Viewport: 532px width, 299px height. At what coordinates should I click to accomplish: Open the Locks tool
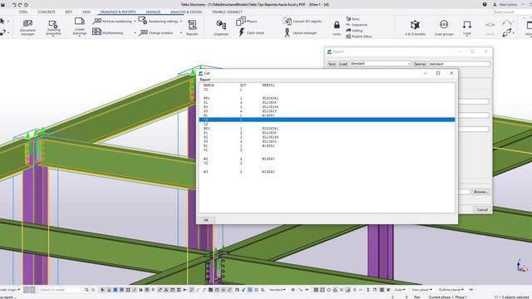337,27
